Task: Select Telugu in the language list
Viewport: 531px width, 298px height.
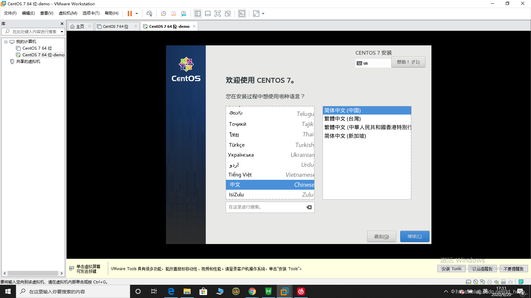Action: pyautogui.click(x=270, y=113)
